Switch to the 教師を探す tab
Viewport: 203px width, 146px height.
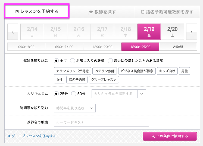pyautogui.click(x=102, y=12)
